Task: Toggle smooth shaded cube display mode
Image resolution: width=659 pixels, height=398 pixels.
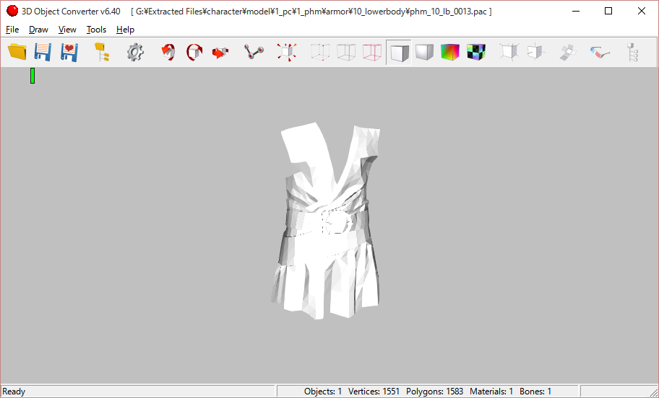Action: point(424,52)
